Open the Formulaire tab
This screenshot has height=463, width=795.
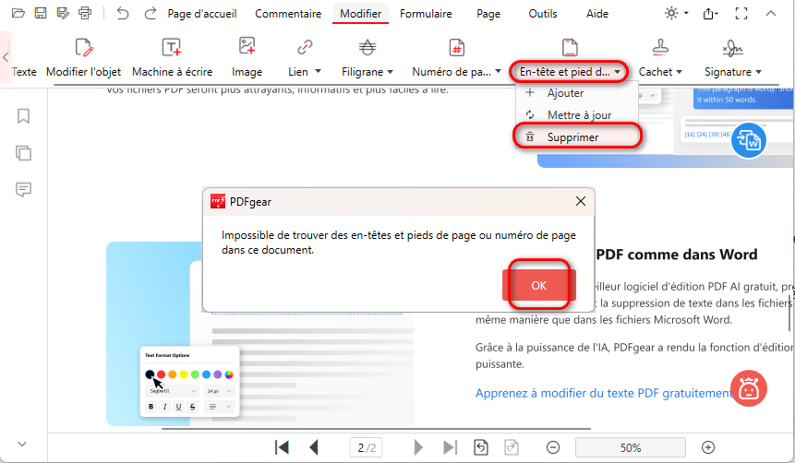(426, 14)
